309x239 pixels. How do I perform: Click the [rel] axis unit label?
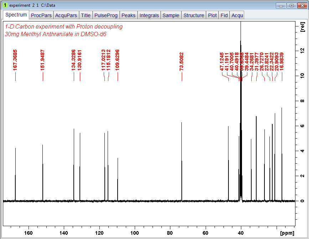click(x=302, y=27)
